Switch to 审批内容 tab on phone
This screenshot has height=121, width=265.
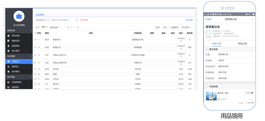(217, 44)
